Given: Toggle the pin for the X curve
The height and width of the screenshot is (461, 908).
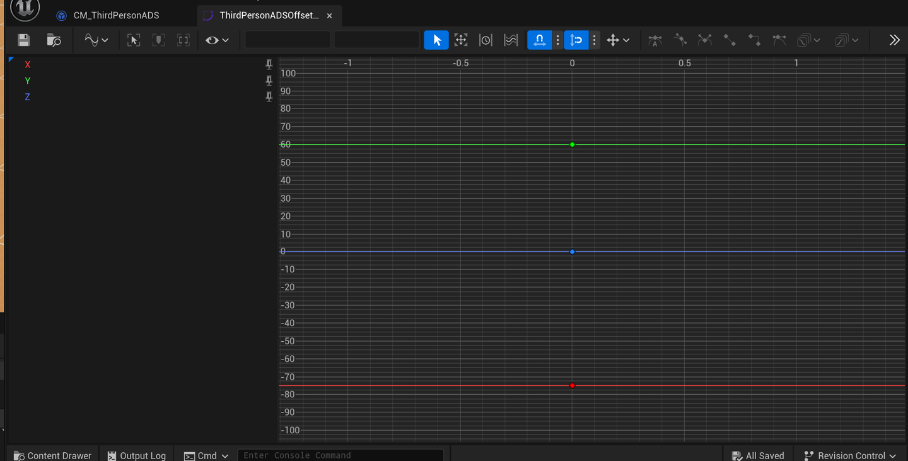Looking at the screenshot, I should pyautogui.click(x=269, y=64).
